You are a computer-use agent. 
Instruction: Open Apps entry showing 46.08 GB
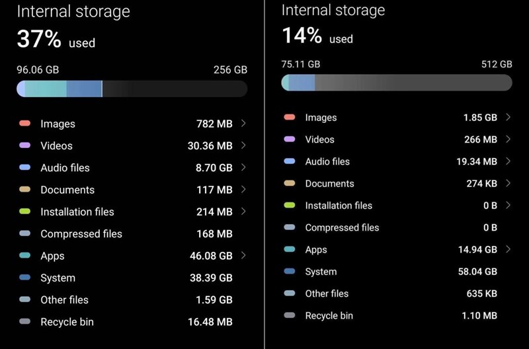tap(52, 256)
